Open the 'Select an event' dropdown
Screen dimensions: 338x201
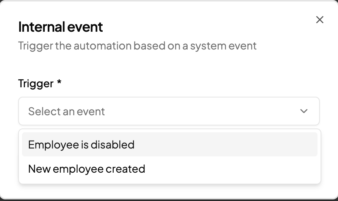point(169,111)
